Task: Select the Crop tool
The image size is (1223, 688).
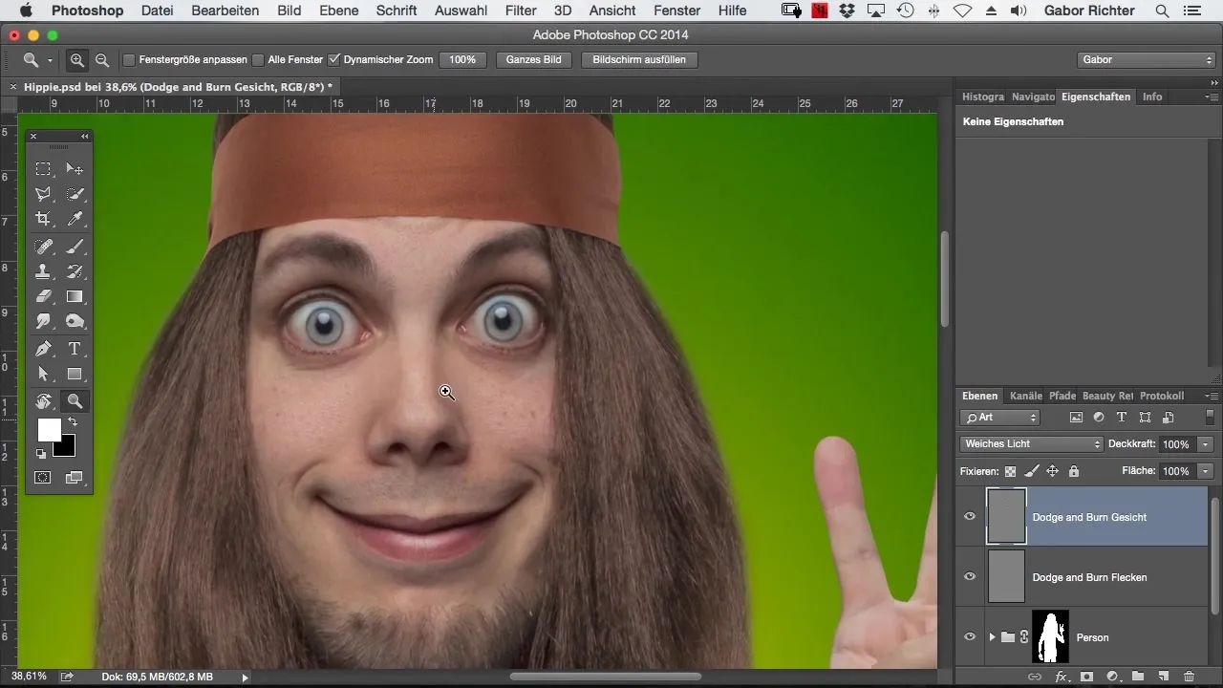Action: pyautogui.click(x=44, y=219)
